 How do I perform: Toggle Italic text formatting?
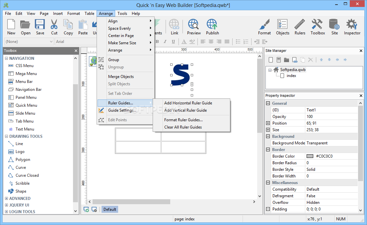[165, 42]
